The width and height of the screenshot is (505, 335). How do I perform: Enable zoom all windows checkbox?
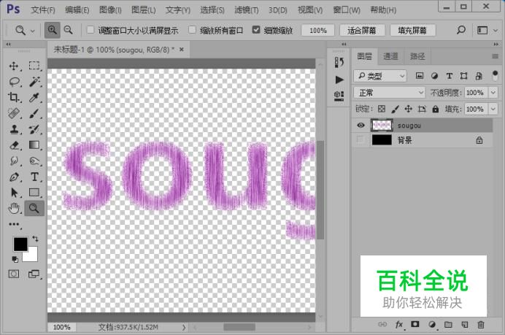coord(192,30)
